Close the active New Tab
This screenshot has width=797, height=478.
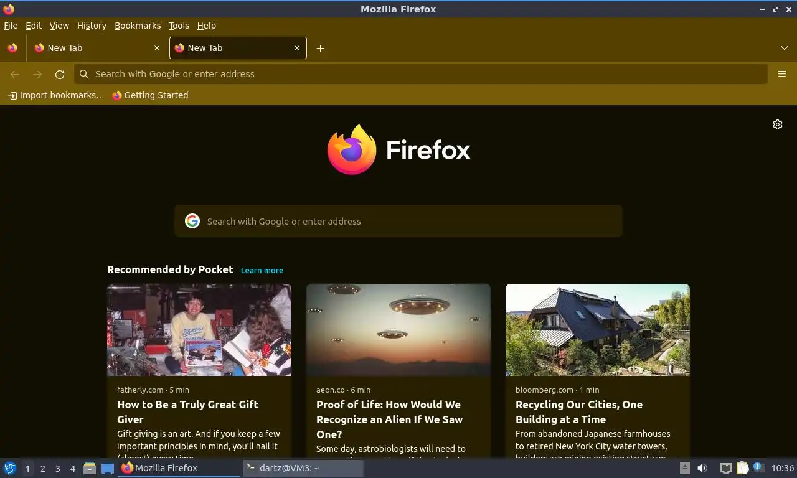(x=297, y=48)
